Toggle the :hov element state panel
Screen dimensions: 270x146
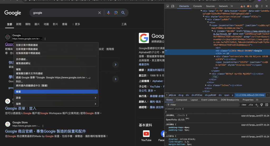coord(244,105)
